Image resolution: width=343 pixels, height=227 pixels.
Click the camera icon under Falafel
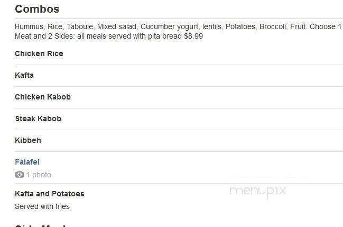pyautogui.click(x=19, y=175)
